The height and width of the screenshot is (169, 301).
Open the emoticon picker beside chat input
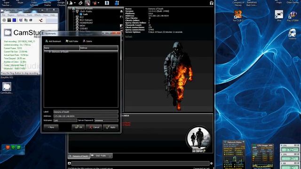(x=211, y=163)
